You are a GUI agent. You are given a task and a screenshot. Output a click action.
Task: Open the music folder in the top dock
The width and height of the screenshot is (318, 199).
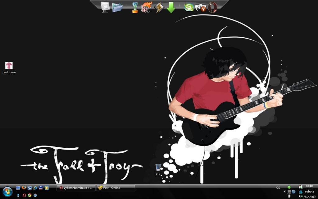pyautogui.click(x=117, y=7)
